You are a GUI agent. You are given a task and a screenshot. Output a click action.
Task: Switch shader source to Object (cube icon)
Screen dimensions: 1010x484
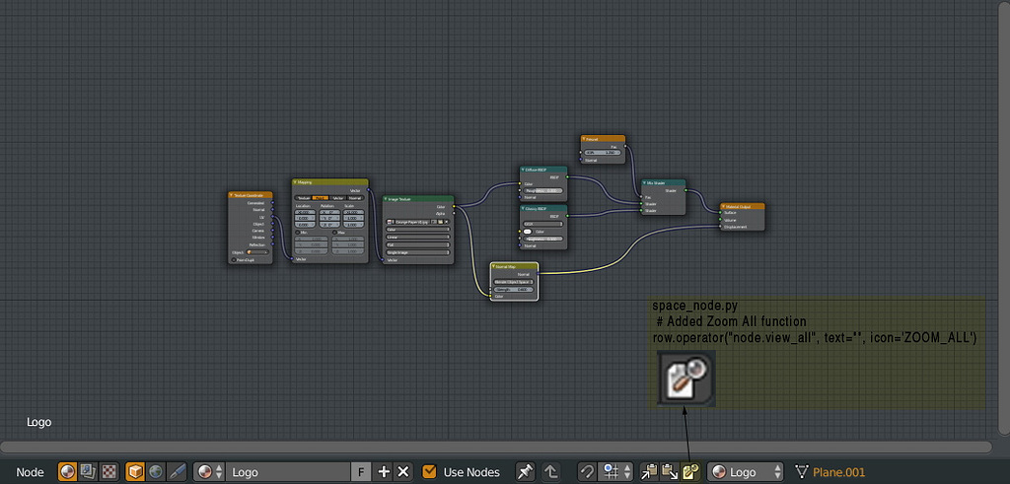[x=134, y=472]
